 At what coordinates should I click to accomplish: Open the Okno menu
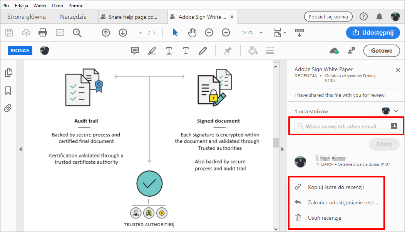[57, 5]
